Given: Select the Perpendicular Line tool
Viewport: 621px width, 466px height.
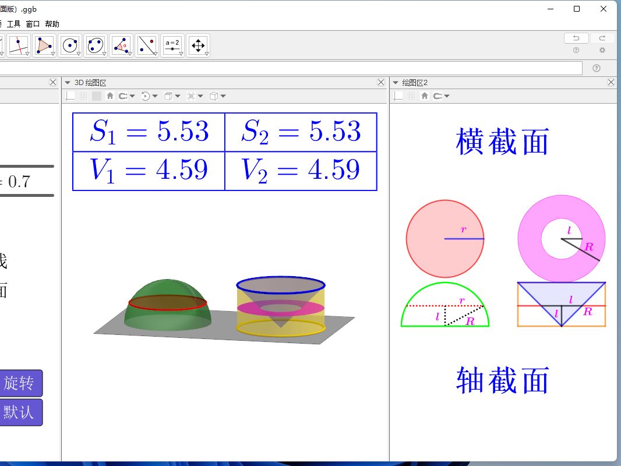Looking at the screenshot, I should pyautogui.click(x=18, y=45).
